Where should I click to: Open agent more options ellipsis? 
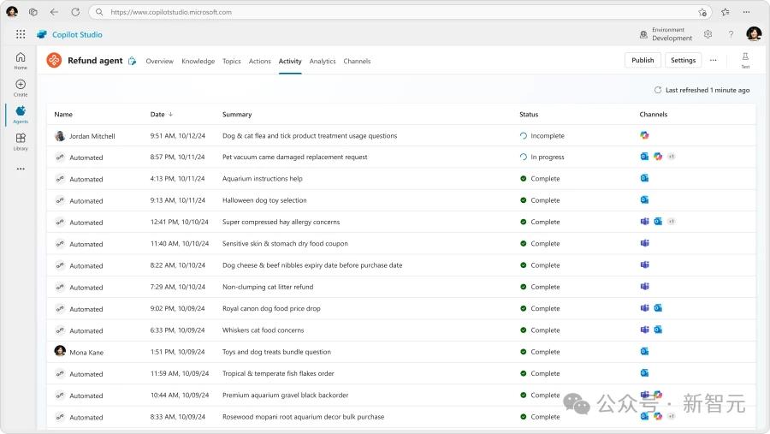713,60
